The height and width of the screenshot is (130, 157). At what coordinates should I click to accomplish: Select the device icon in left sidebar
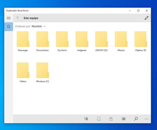[x=9, y=27]
